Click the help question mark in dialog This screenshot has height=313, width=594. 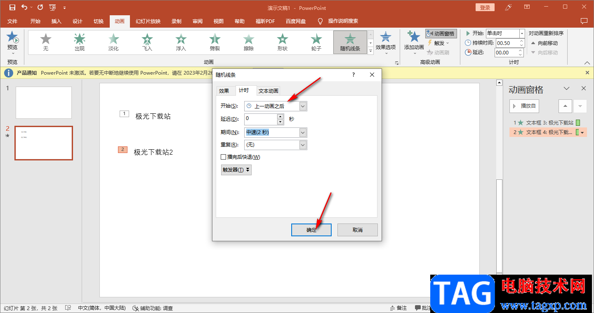click(354, 75)
